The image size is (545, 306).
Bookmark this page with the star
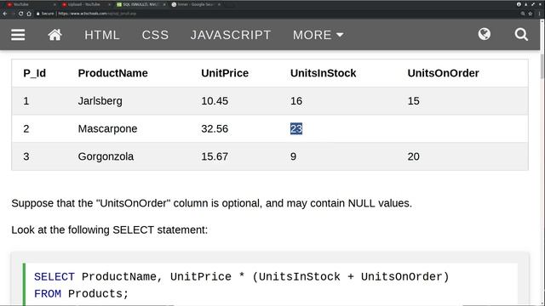pos(531,14)
